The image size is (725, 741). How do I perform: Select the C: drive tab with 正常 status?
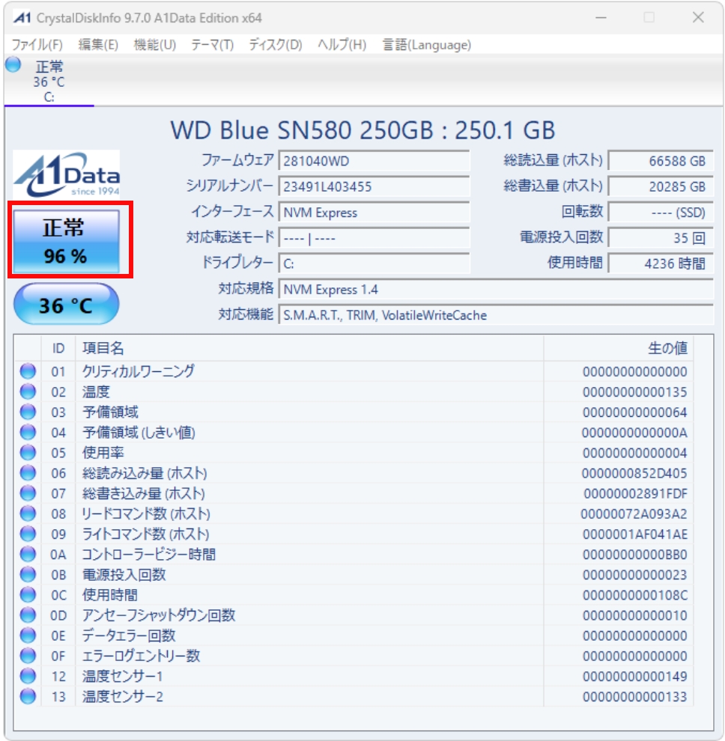(x=49, y=82)
